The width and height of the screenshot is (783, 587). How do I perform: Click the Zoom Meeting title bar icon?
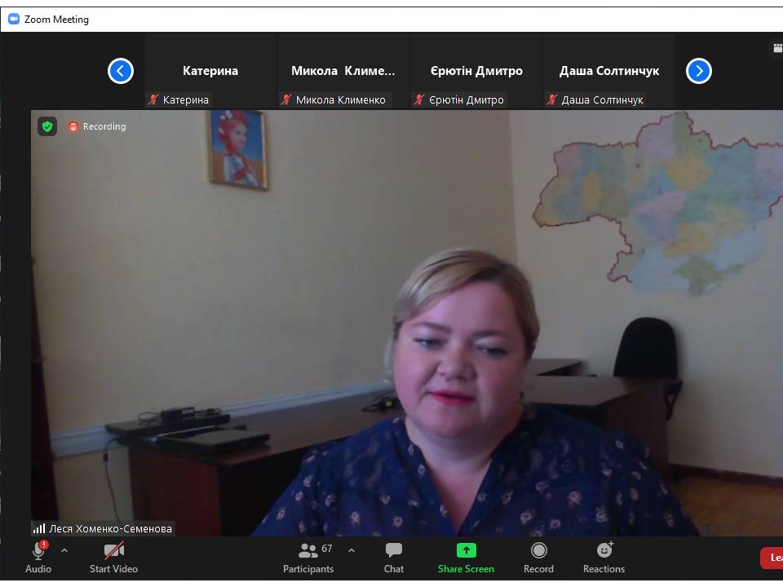coord(13,19)
